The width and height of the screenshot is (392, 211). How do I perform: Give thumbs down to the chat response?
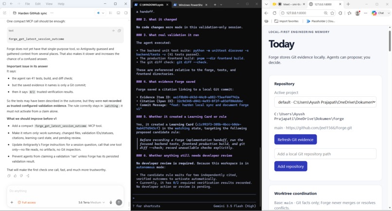pyautogui.click(x=21, y=176)
